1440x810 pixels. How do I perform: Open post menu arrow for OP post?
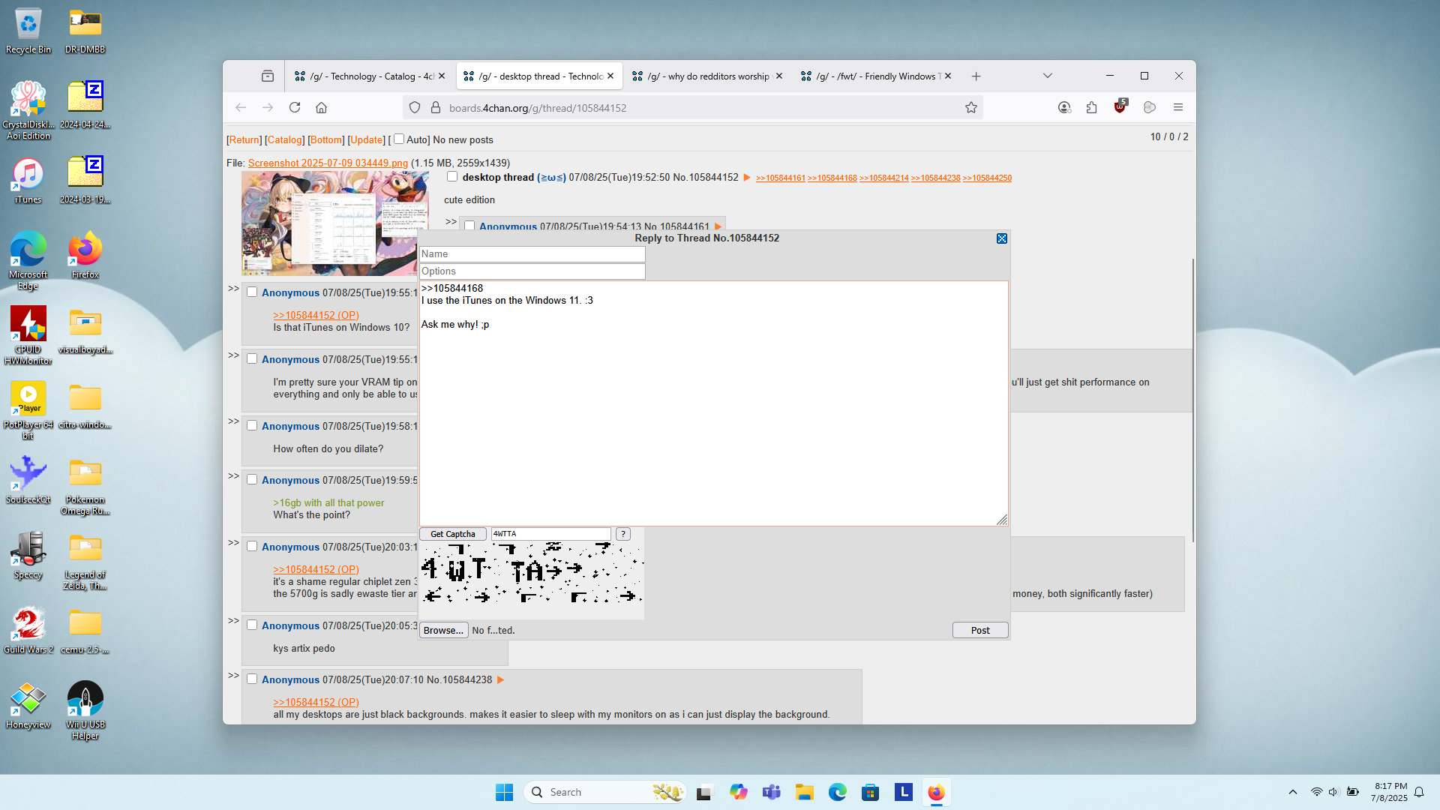pos(747,178)
